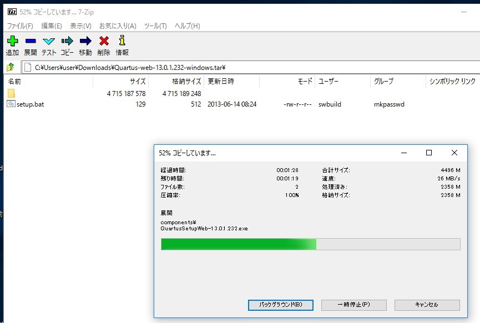Click the date 2013-06-14 08:24
The image size is (480, 323).
[x=232, y=104]
